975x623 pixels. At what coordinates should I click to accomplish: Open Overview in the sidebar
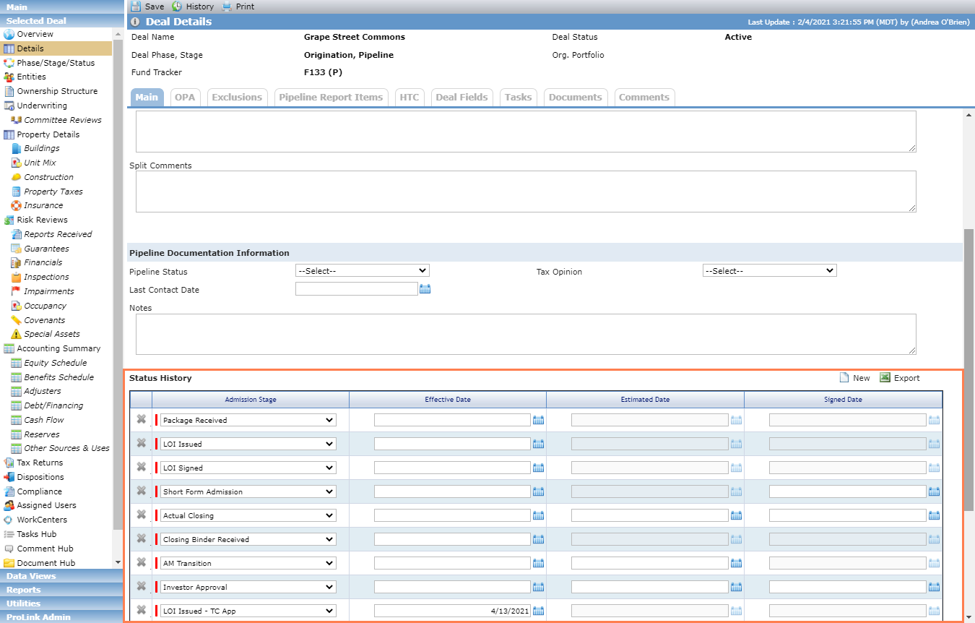[35, 34]
